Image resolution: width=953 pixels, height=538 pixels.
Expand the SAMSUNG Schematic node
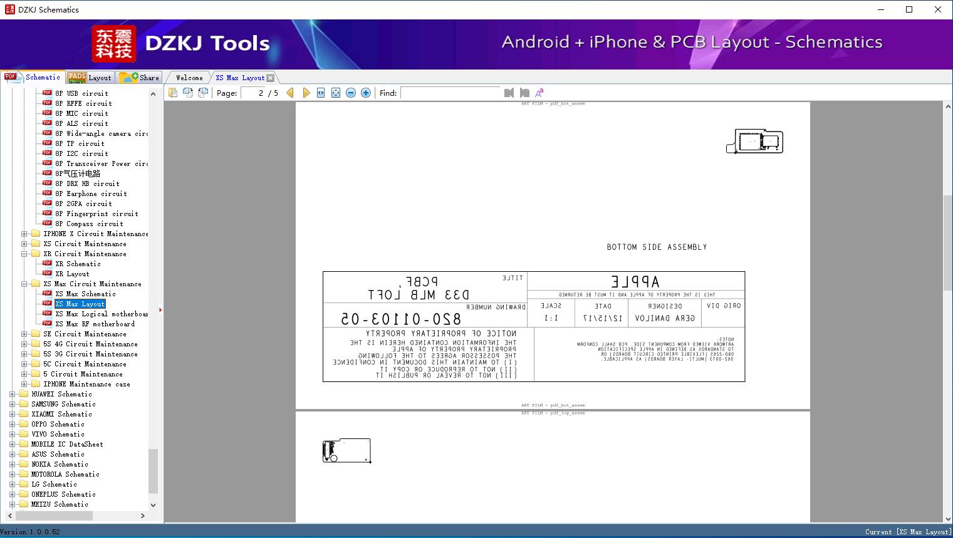[x=12, y=404]
